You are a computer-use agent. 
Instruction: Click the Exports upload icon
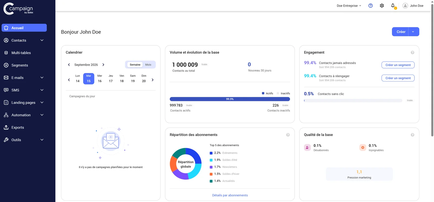[6, 127]
